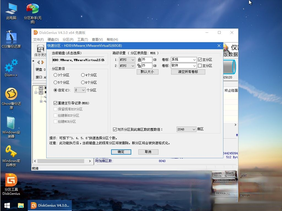Open file system dropdown for partition 2
This screenshot has width=282, height=211.
click(x=127, y=66)
